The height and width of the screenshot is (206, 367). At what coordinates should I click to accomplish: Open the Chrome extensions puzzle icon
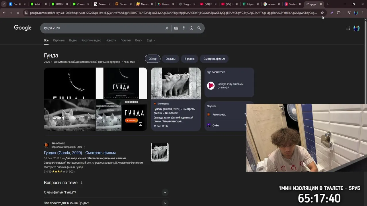coord(339,13)
